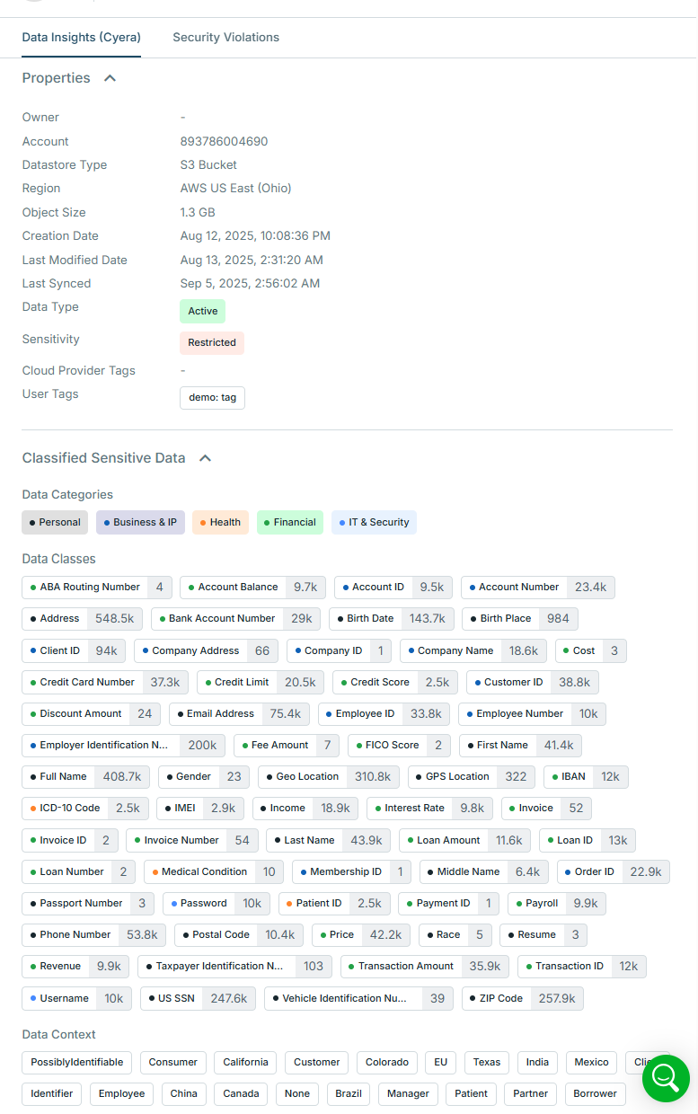The width and height of the screenshot is (698, 1114).
Task: Click the California data context tag
Action: pyautogui.click(x=245, y=1063)
